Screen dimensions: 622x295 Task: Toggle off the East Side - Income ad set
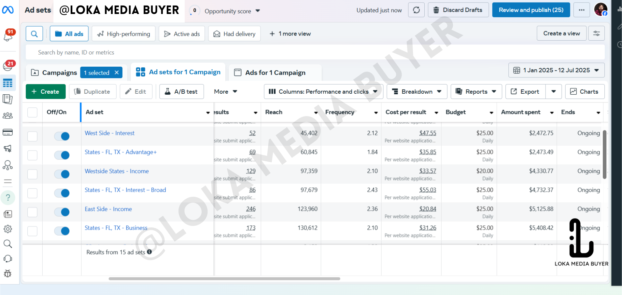[x=62, y=212]
